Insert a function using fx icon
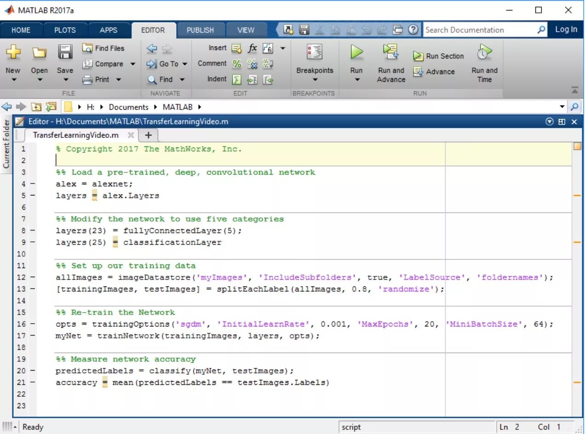 tap(252, 48)
